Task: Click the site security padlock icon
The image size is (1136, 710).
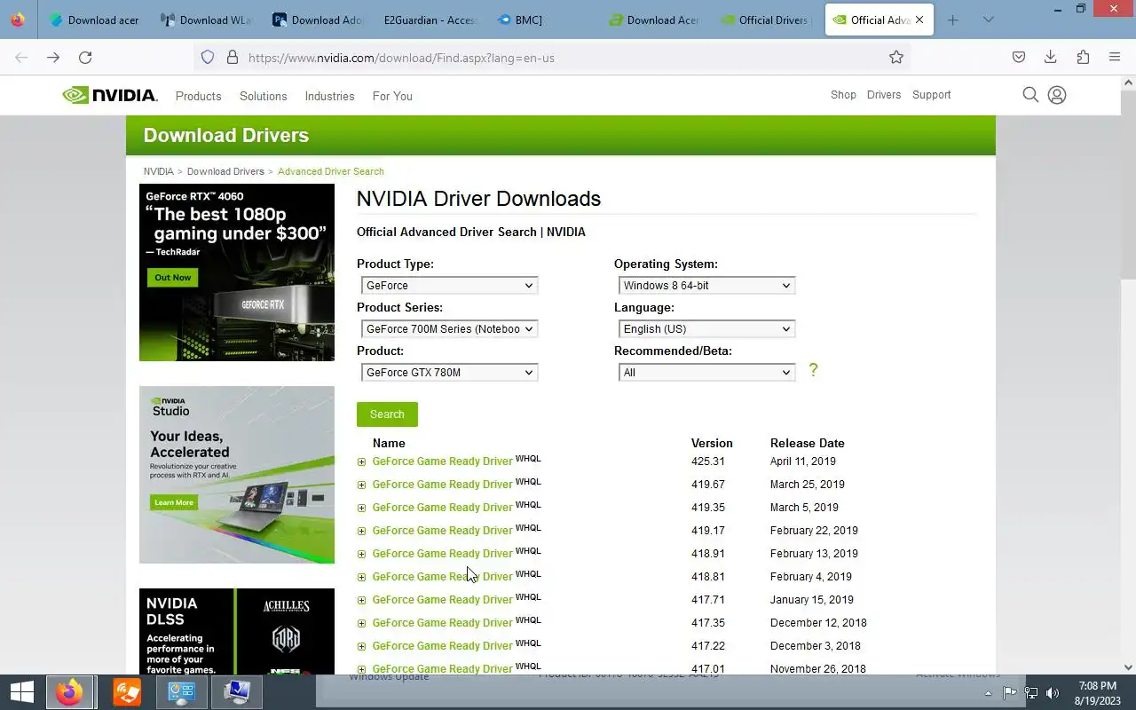Action: point(233,57)
